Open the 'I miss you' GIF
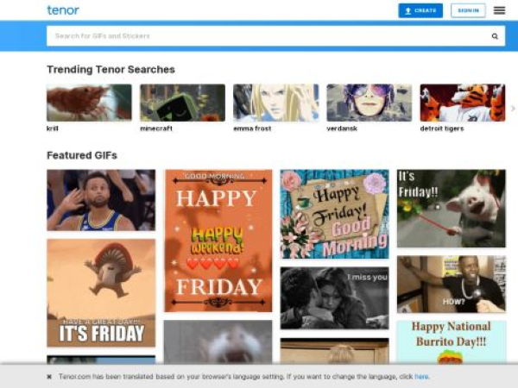 [x=334, y=297]
